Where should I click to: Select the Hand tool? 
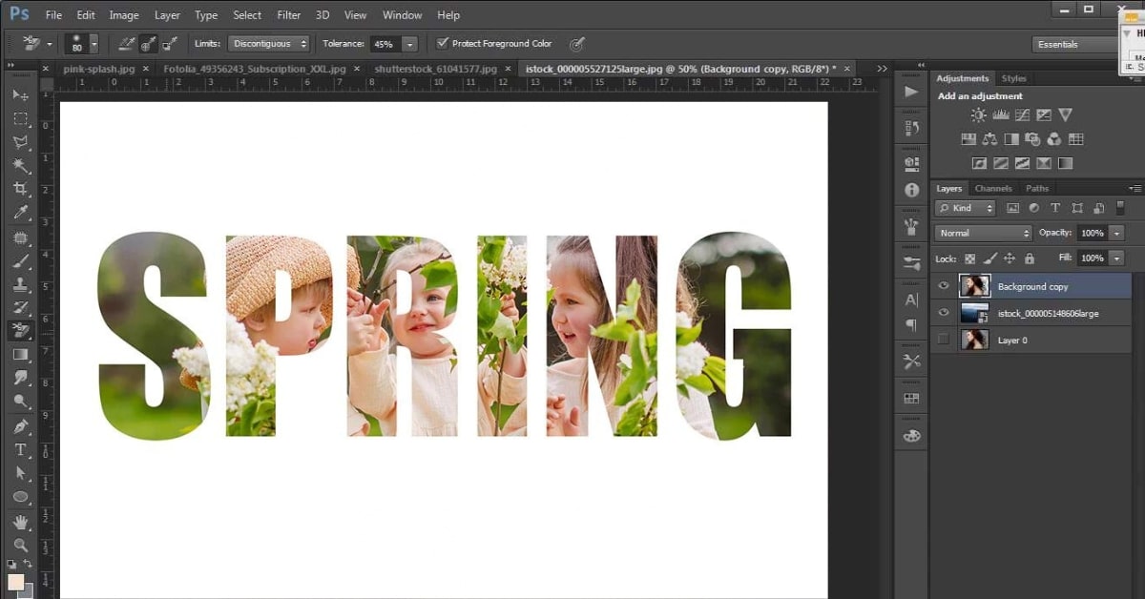20,522
